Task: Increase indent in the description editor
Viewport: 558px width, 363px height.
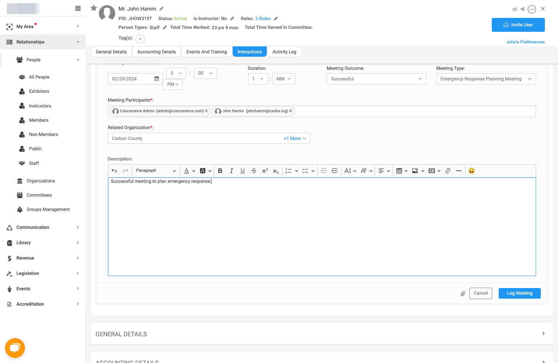Action: point(334,171)
